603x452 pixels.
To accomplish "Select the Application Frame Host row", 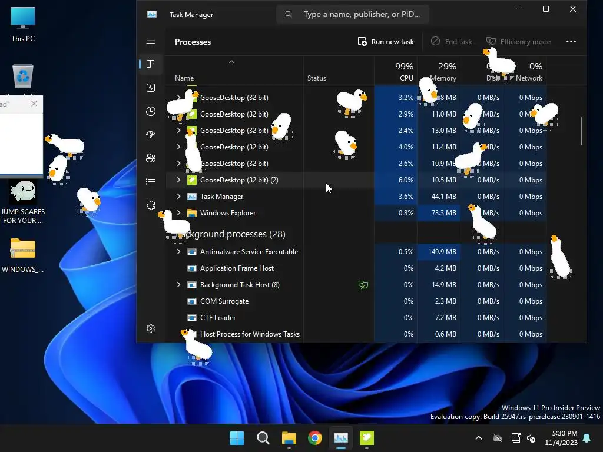I will click(x=356, y=268).
